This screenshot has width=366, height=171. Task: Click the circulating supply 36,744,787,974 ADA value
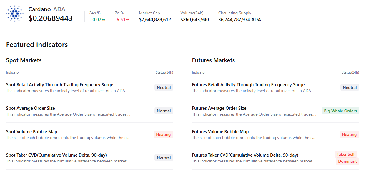click(x=239, y=20)
